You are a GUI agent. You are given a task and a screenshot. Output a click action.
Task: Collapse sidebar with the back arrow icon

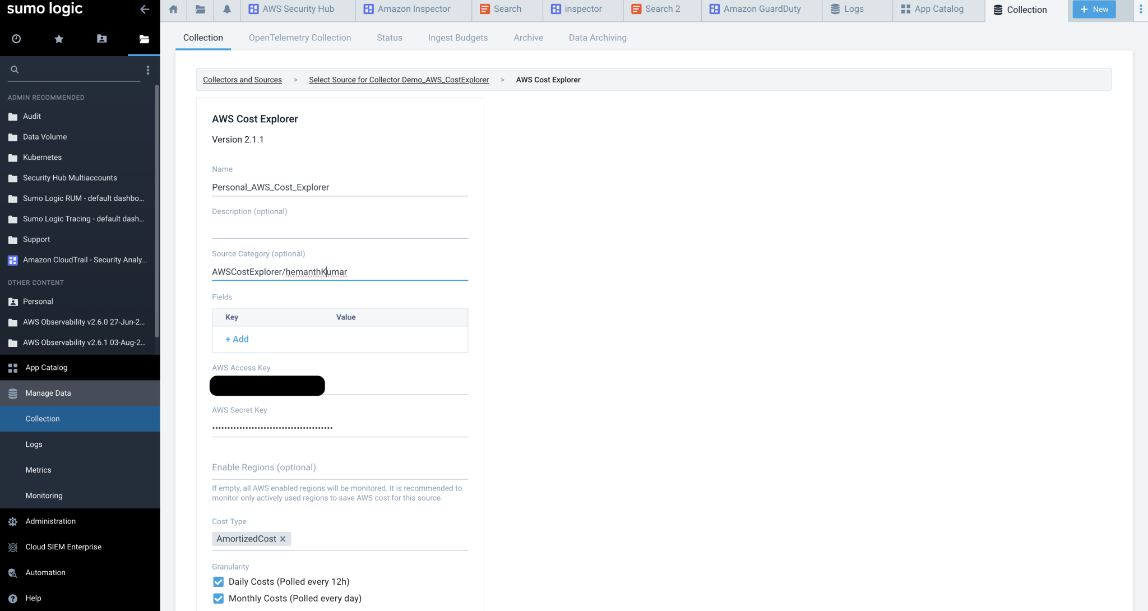145,9
